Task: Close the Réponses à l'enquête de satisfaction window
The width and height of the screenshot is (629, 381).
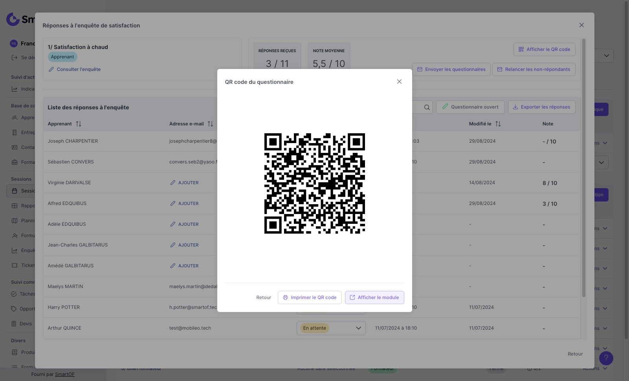Action: (581, 25)
